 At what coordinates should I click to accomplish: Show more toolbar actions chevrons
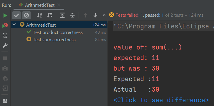coord(104,15)
